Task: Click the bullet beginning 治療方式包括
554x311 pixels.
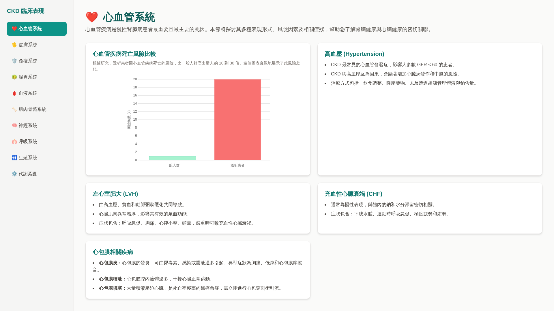Action: click(405, 83)
